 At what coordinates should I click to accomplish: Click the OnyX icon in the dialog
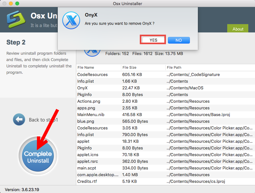pos(71,20)
